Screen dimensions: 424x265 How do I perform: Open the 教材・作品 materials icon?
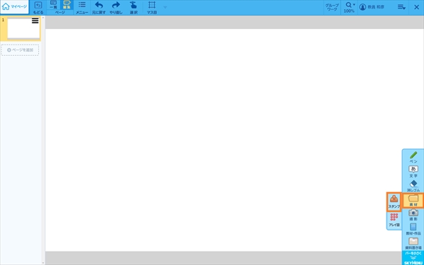413,229
